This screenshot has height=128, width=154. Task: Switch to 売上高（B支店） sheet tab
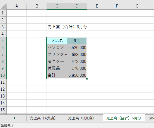tap(81, 118)
